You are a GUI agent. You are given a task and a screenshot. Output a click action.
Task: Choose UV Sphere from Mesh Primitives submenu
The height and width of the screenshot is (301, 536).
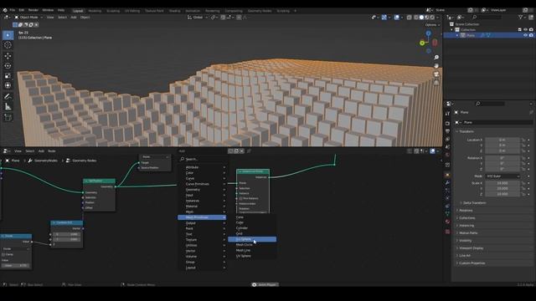tap(252, 256)
